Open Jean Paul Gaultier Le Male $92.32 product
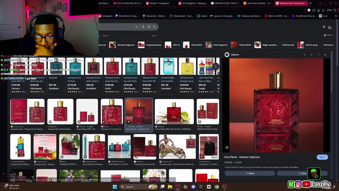Image resolution: width=339 pixels, height=191 pixels. click(206, 76)
